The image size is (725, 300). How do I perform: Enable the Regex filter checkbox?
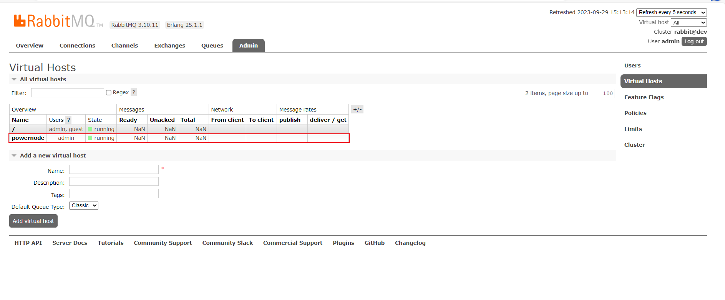109,93
